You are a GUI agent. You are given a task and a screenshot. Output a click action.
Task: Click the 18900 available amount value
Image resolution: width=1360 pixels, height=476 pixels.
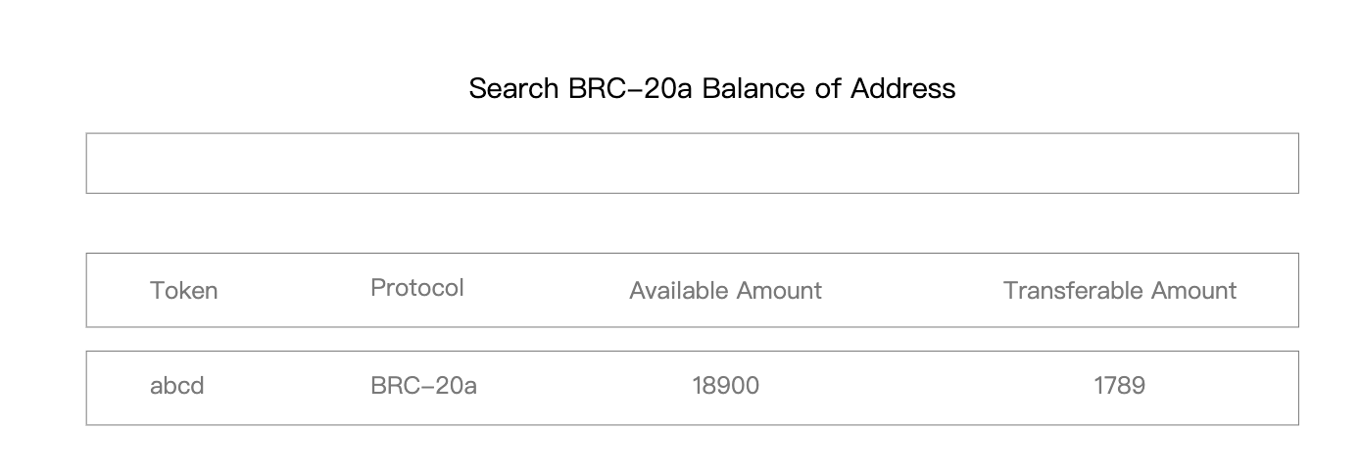click(725, 386)
